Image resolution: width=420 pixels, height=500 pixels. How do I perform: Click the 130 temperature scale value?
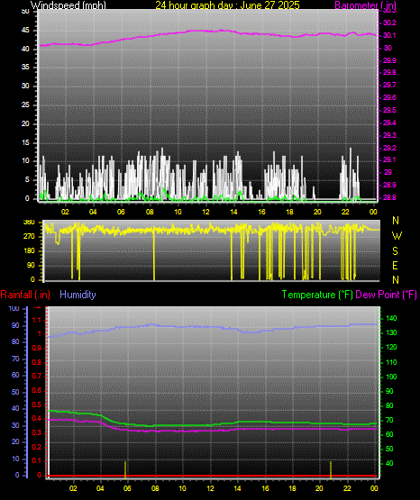(391, 333)
